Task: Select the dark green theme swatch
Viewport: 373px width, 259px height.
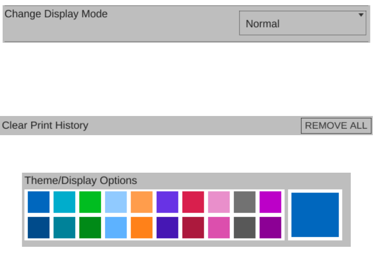Action: click(x=90, y=228)
